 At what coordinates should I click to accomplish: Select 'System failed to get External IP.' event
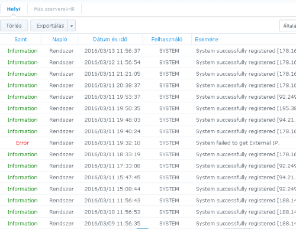(x=238, y=143)
